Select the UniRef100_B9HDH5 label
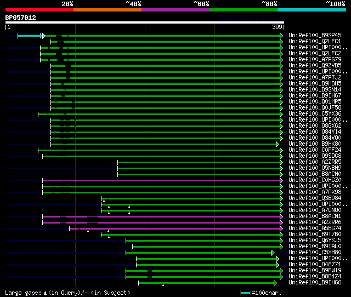The height and width of the screenshot is (297, 351). [315, 84]
